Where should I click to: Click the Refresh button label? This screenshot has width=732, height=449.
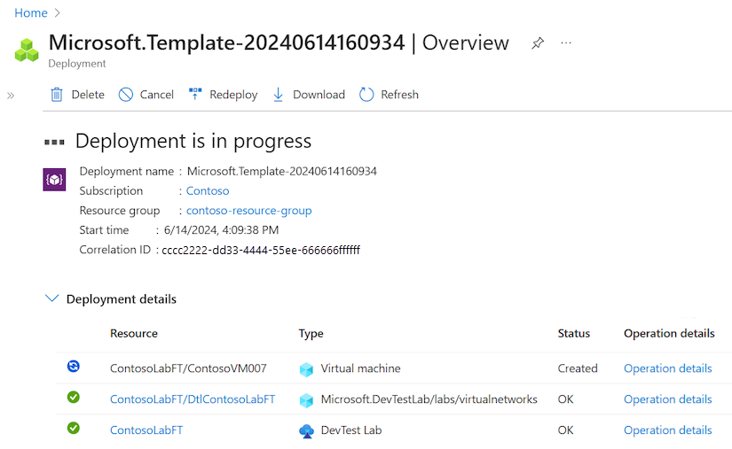pyautogui.click(x=399, y=95)
